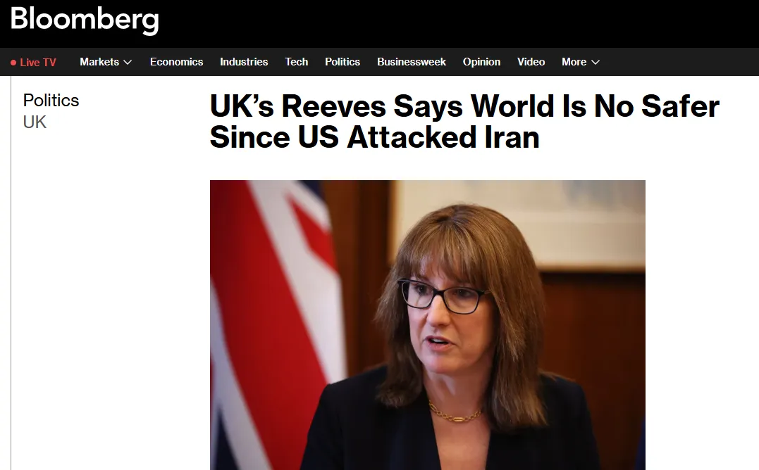The width and height of the screenshot is (759, 470).
Task: Expand the Markets dropdown chevron
Action: 128,63
